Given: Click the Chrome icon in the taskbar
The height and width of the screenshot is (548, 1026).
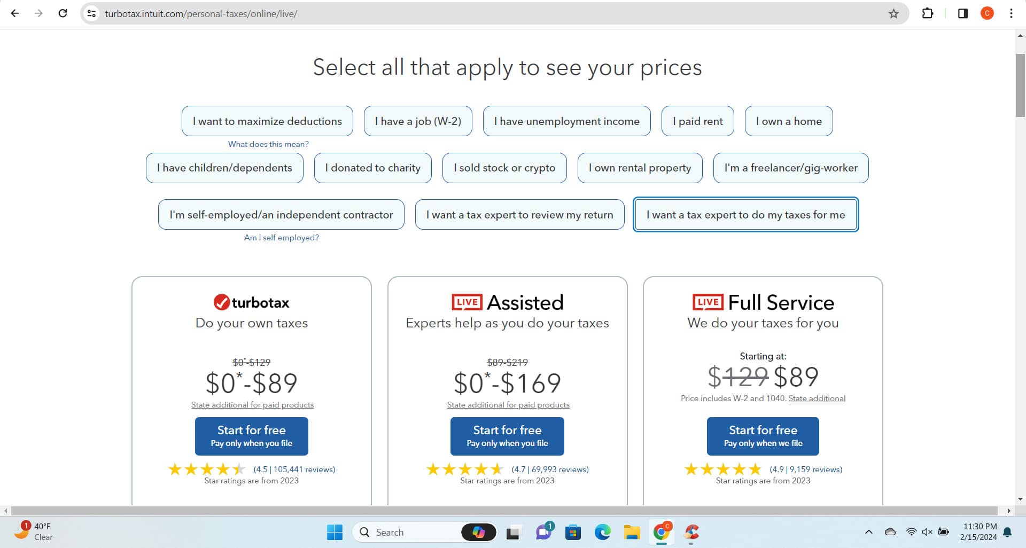Looking at the screenshot, I should 662,532.
